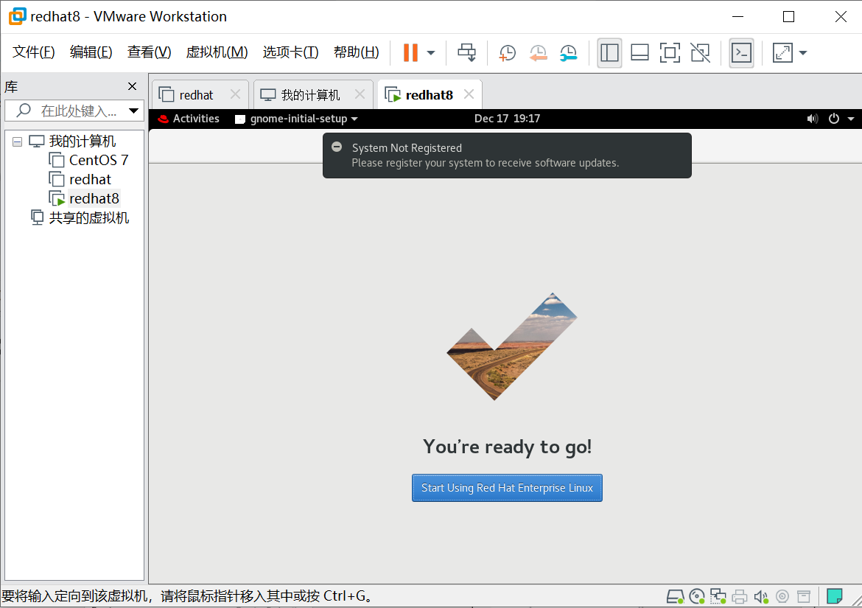Toggle the library sidebar view
This screenshot has width=862, height=608.
point(609,53)
